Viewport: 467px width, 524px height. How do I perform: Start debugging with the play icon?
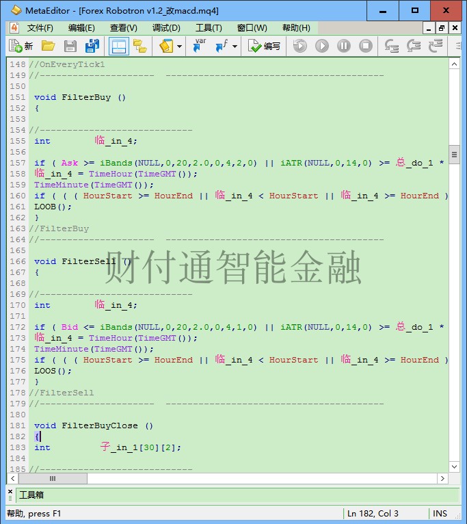coord(321,46)
